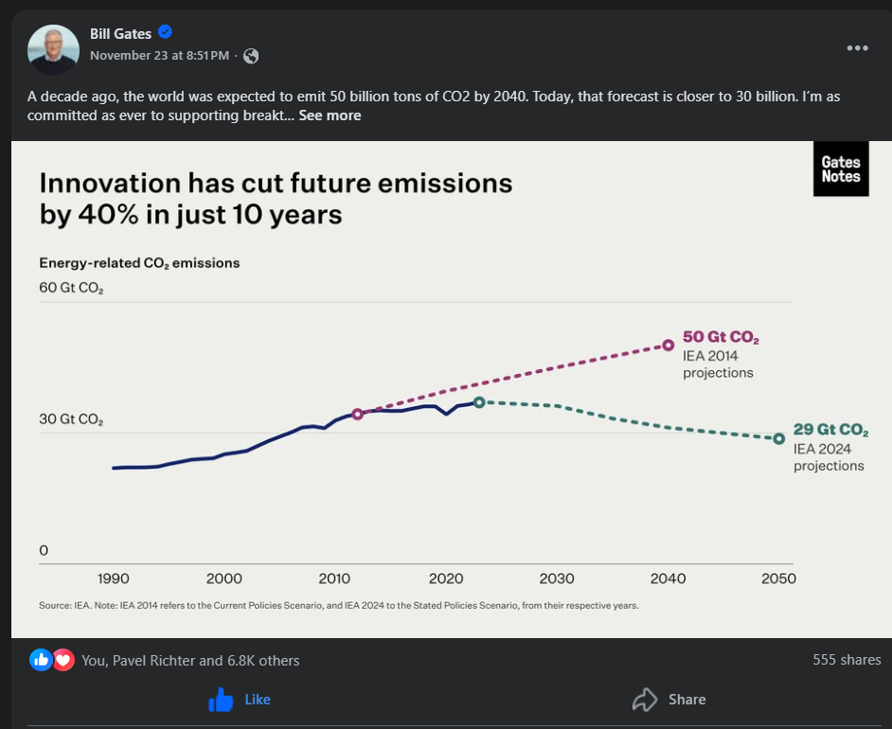
Task: Open the 555 shares list
Action: 847,660
